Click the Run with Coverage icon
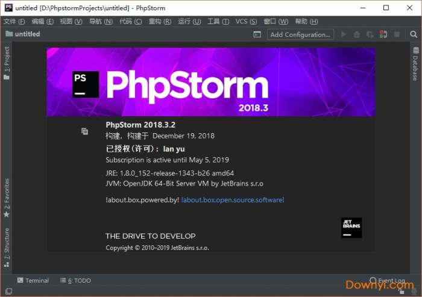Image resolution: width=422 pixels, height=297 pixels. point(370,34)
